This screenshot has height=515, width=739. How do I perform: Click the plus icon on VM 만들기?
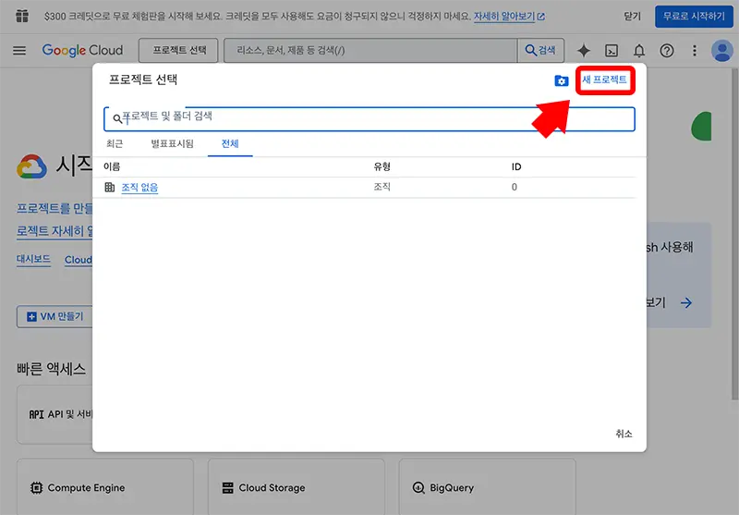(x=31, y=316)
